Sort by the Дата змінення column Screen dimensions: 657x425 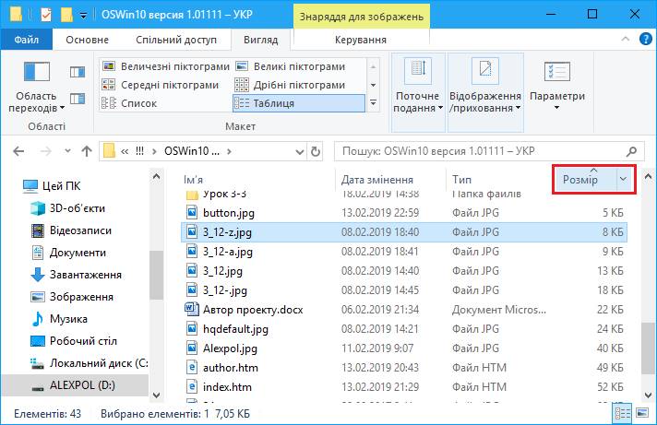tap(377, 180)
